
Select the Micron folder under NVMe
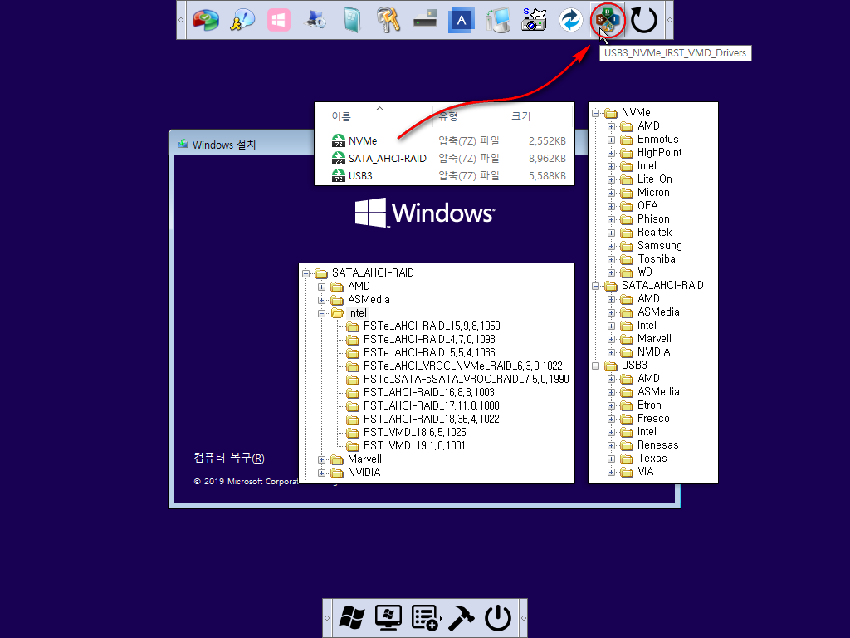[x=653, y=193]
